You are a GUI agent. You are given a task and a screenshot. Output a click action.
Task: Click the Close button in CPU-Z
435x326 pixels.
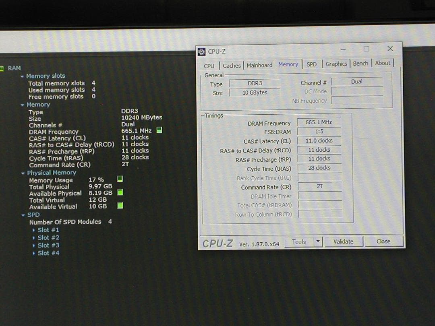coord(383,241)
